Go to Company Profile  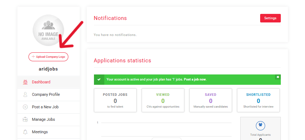[48, 95]
